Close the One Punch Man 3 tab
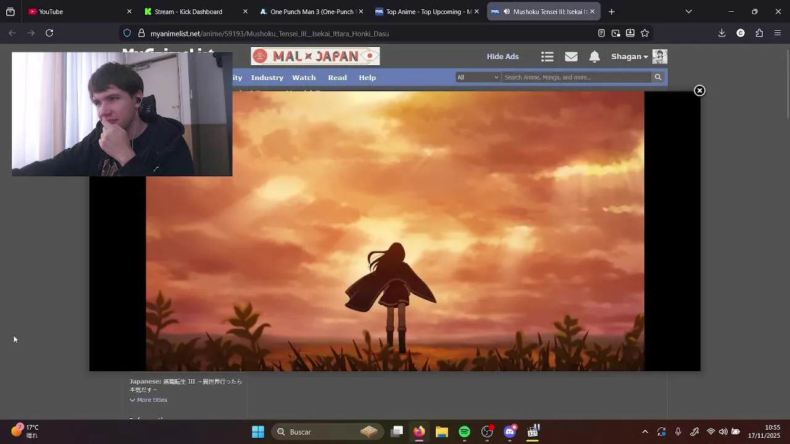The height and width of the screenshot is (444, 790). 360,12
